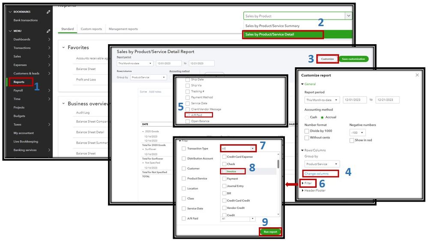
Task: Check the Journal Entry type option
Action: (224, 186)
